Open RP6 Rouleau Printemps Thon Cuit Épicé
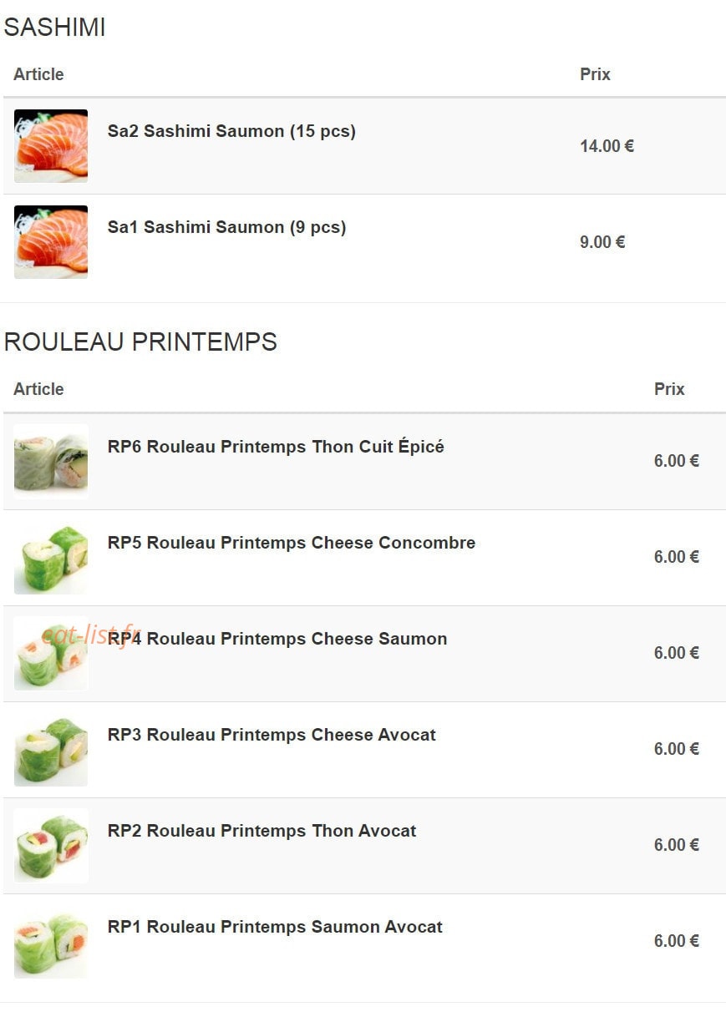The width and height of the screenshot is (726, 1022). pyautogui.click(x=276, y=447)
